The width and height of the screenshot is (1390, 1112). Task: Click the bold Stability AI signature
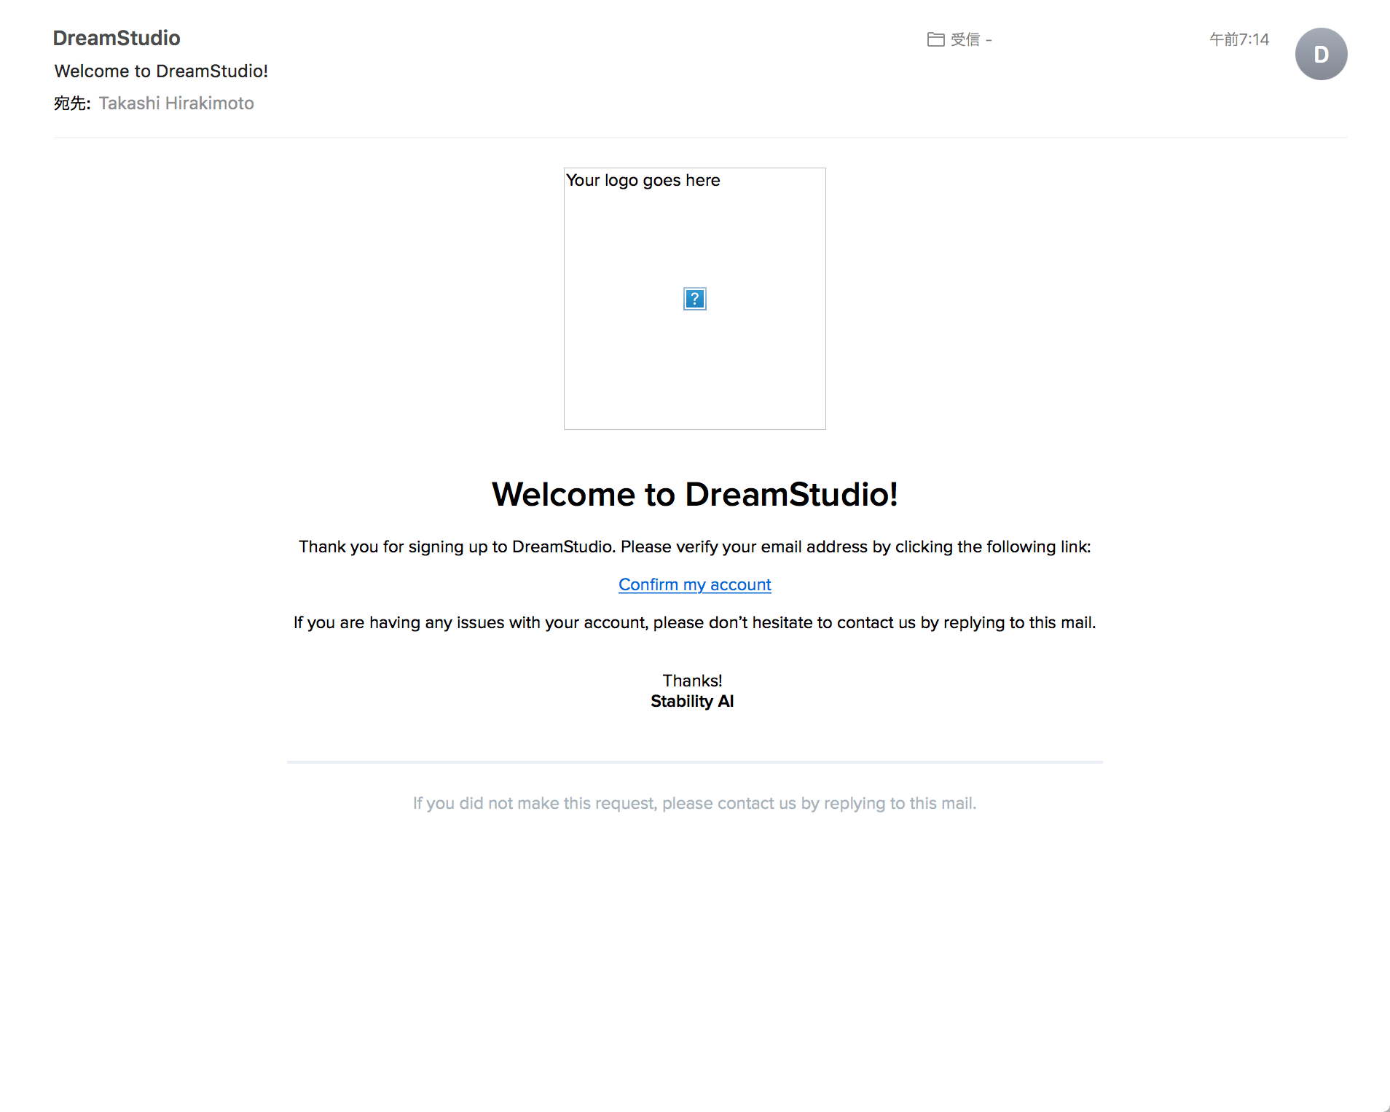click(692, 701)
